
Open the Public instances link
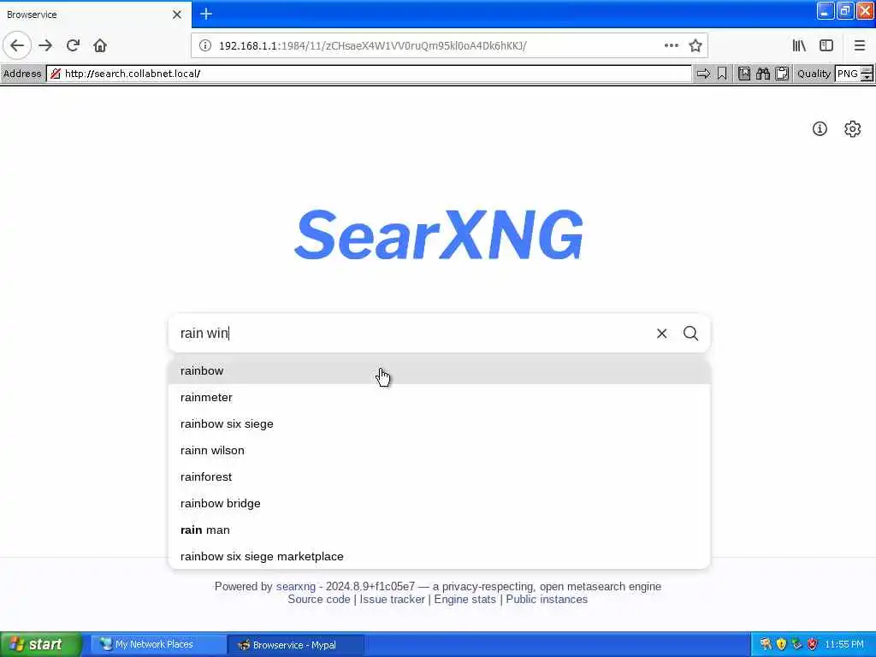click(x=547, y=600)
